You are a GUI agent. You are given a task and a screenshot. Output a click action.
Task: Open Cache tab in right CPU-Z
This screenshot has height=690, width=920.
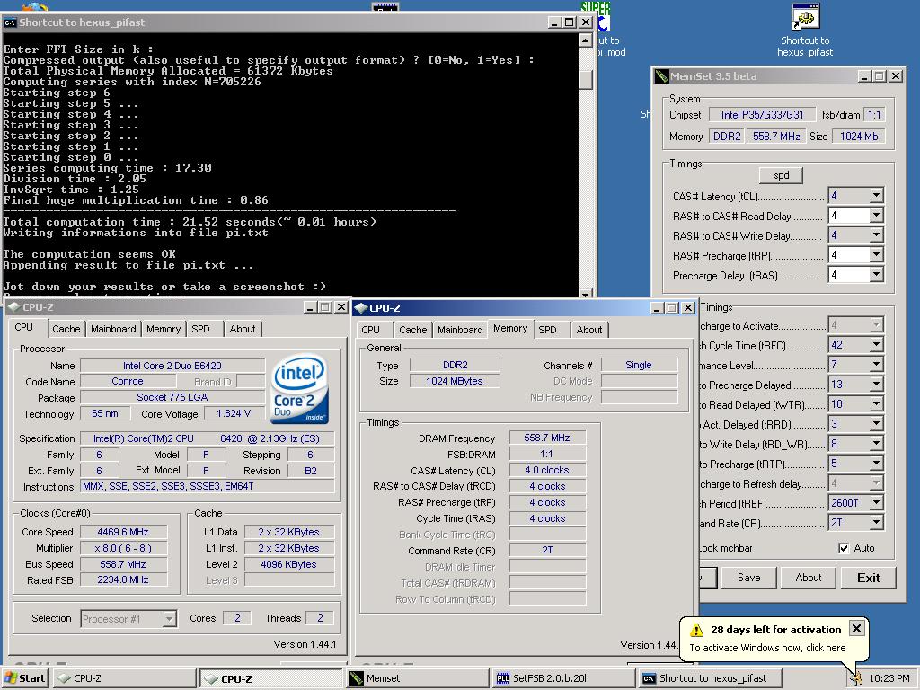click(x=413, y=330)
